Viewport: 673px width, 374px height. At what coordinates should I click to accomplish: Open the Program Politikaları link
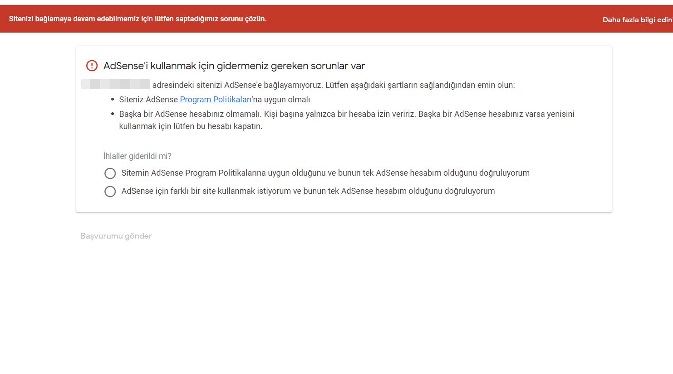[x=216, y=100]
